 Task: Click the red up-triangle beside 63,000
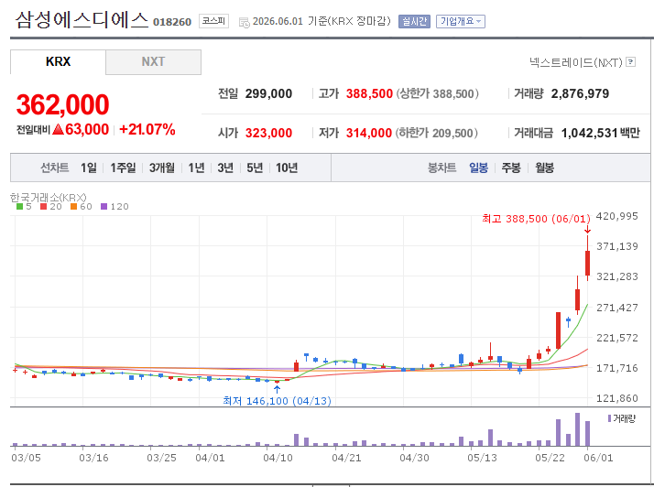(x=59, y=129)
